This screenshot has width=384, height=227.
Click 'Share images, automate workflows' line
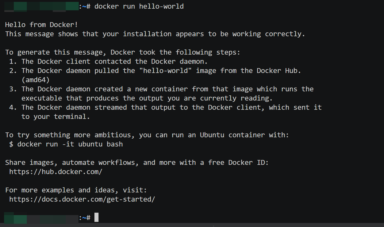point(137,162)
